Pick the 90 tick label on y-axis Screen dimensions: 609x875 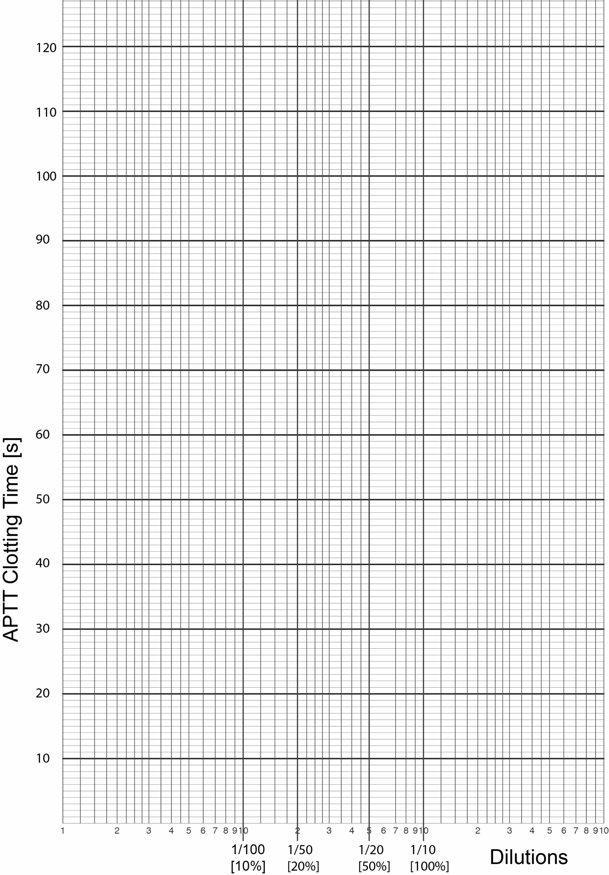pyautogui.click(x=43, y=239)
